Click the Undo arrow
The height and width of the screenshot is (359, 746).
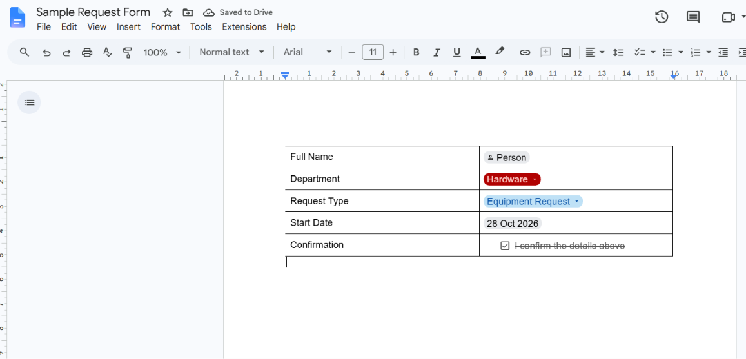[46, 52]
